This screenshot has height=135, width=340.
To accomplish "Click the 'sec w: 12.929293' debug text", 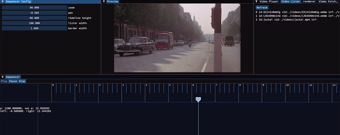I will [x=36, y=108].
